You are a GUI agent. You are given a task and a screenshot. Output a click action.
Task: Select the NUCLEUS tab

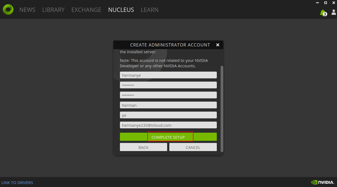tap(121, 10)
